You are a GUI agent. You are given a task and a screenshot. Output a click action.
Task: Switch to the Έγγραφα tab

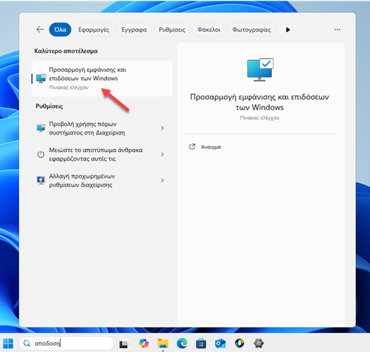point(134,30)
